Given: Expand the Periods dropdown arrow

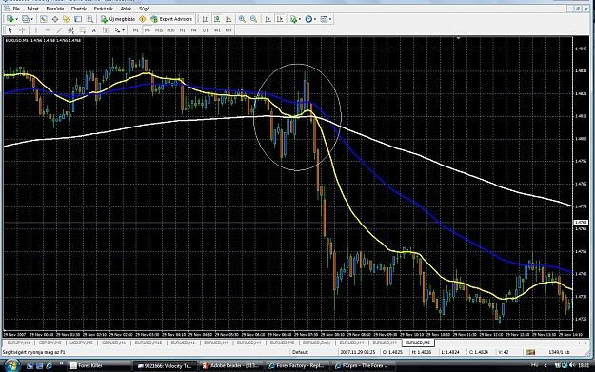Looking at the screenshot, I should [x=315, y=19].
